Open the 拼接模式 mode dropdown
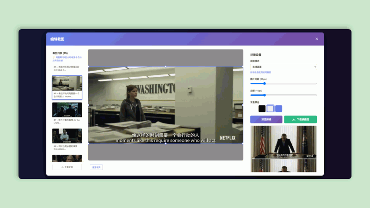This screenshot has height=208, width=370. tap(284, 67)
